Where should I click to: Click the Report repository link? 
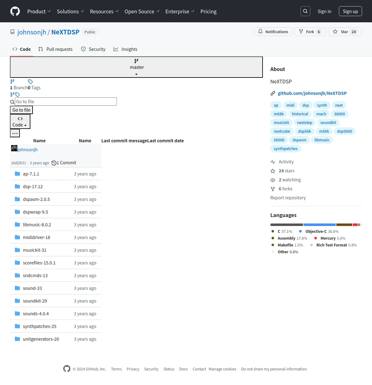click(x=288, y=198)
